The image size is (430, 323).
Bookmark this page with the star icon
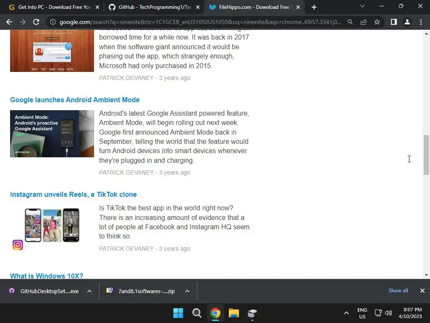click(377, 22)
